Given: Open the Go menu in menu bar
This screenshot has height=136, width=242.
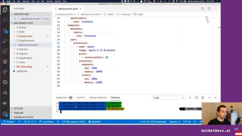Looking at the screenshot, I should (x=38, y=1).
